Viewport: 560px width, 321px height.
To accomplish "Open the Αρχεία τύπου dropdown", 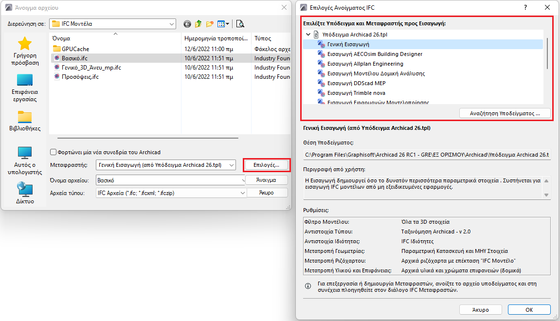I will 243,193.
